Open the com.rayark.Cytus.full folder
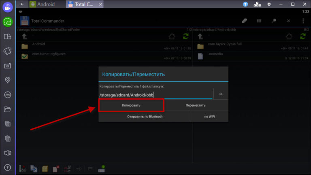Viewport: 311px width, 175px height. pyautogui.click(x=231, y=45)
